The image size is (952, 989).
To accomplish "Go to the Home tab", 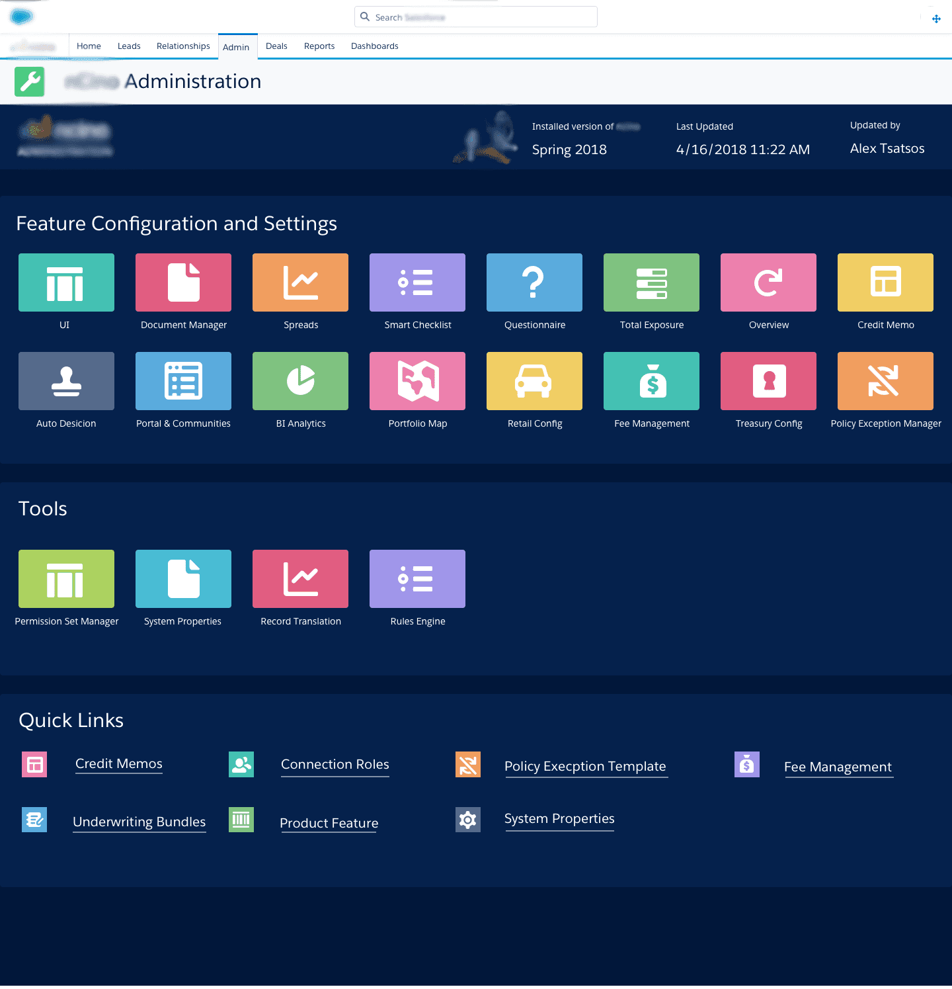I will pos(89,46).
